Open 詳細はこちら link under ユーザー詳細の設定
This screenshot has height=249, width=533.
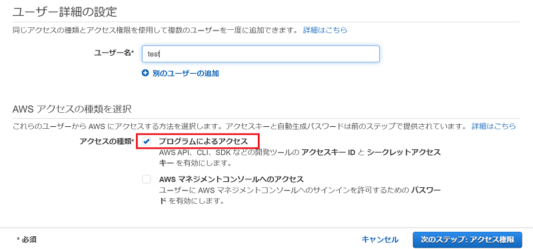pos(325,30)
